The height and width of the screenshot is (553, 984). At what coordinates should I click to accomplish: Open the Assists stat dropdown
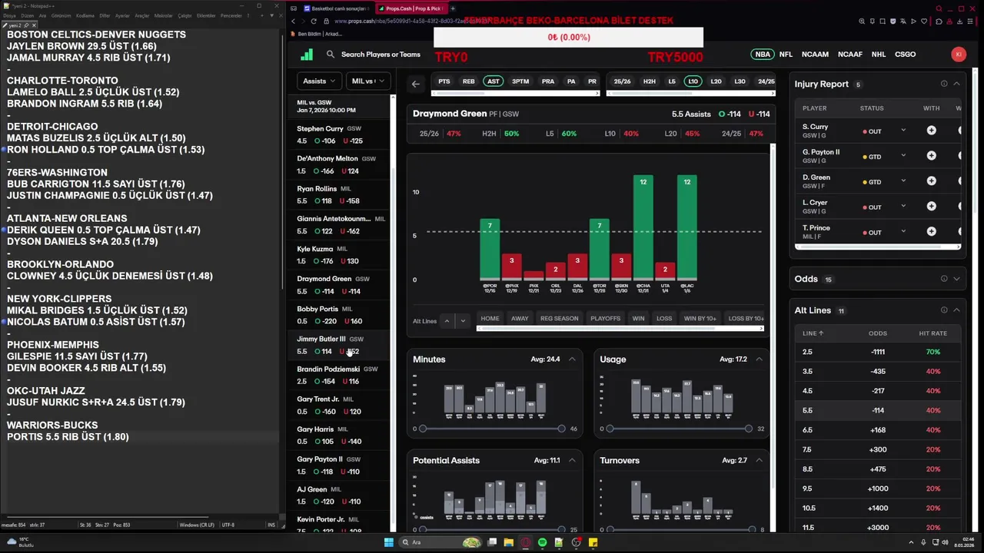pyautogui.click(x=318, y=81)
